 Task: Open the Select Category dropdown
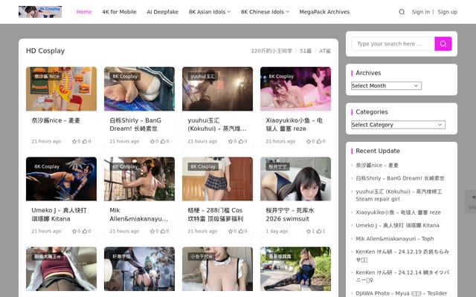click(398, 125)
